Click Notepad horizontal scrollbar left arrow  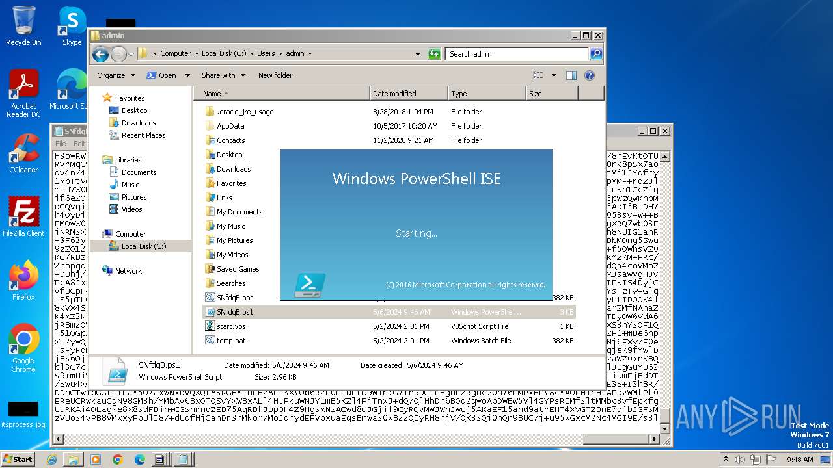click(59, 440)
